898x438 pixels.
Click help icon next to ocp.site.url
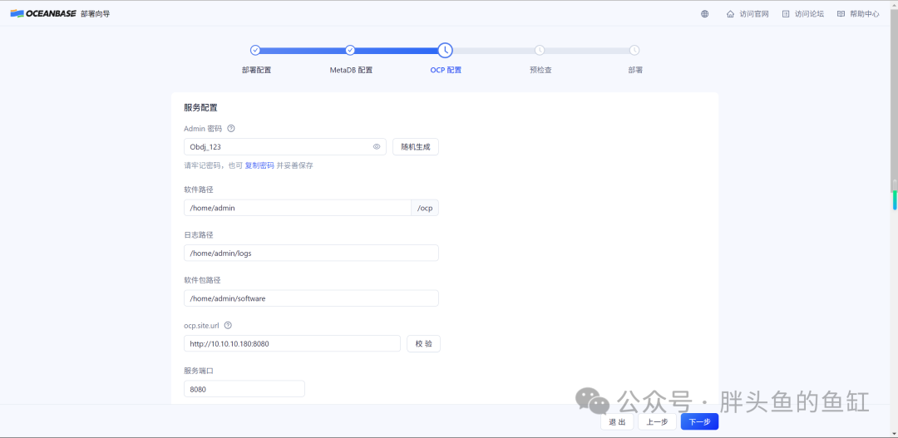pos(228,325)
